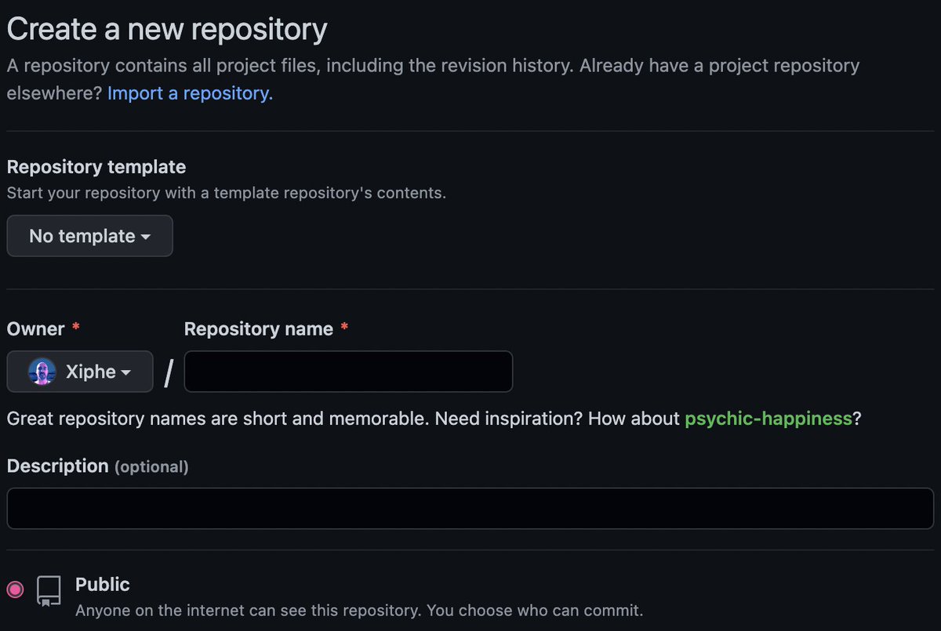941x631 pixels.
Task: Click the Public label text
Action: pos(103,585)
